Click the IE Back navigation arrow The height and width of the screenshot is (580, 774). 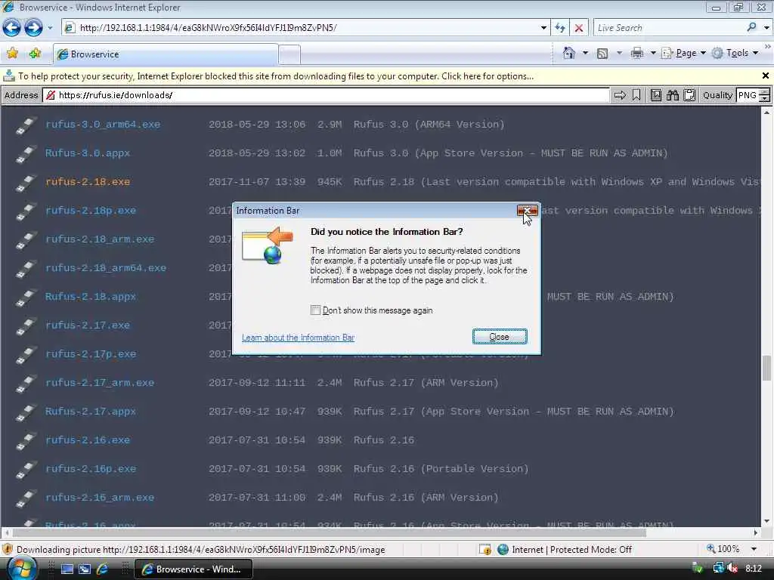point(12,28)
